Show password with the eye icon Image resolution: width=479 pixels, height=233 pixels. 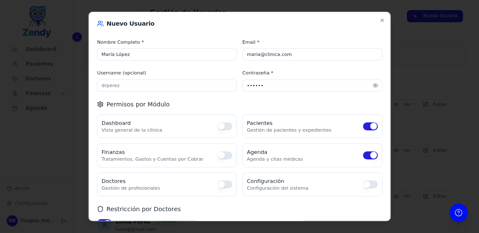point(375,85)
